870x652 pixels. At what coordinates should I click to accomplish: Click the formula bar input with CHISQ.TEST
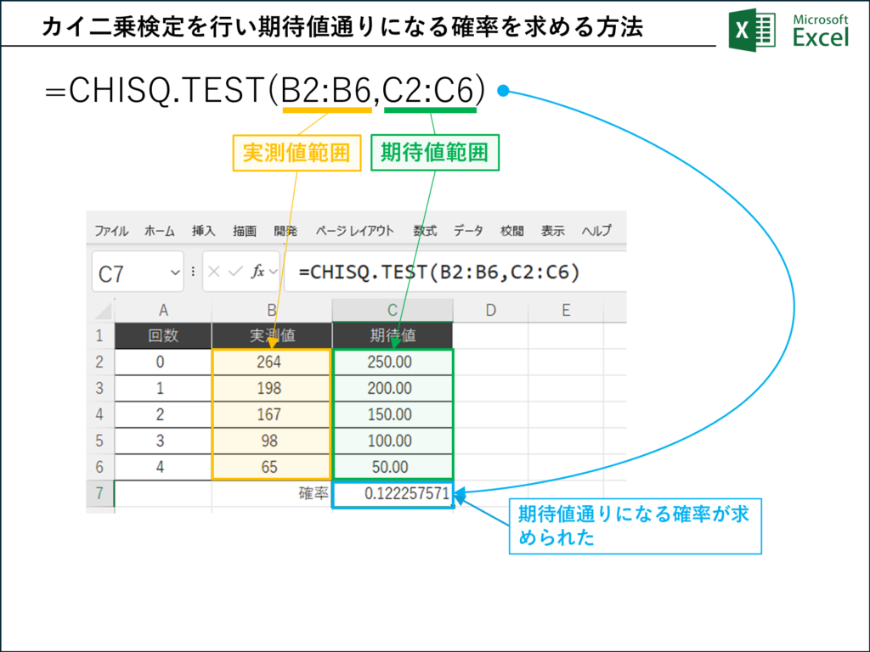(455, 272)
